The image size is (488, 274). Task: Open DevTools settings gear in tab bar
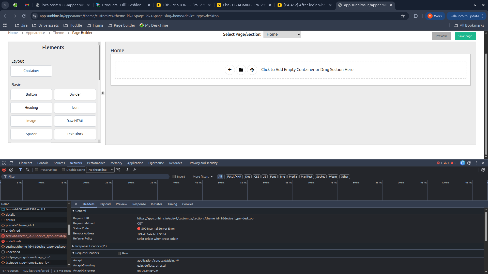click(469, 163)
